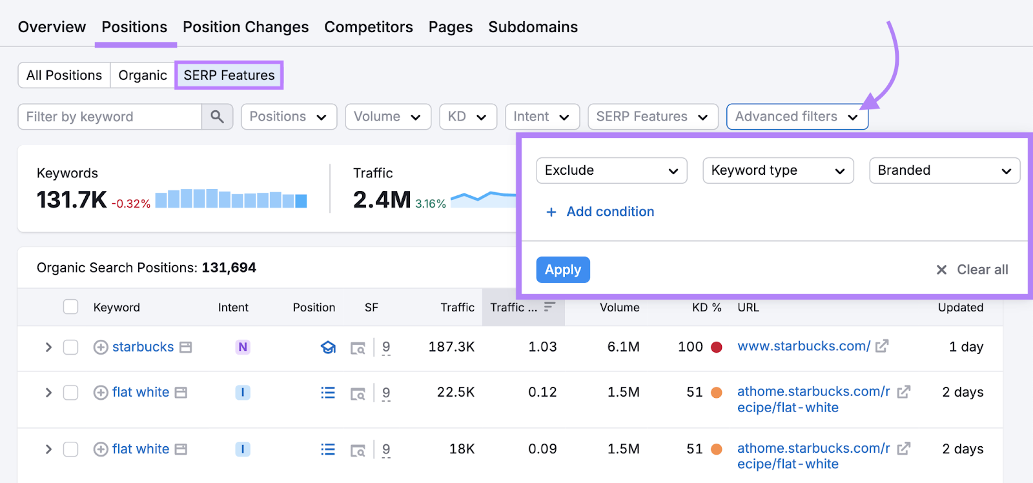The width and height of the screenshot is (1033, 483).
Task: Select the first flat white row checkbox
Action: (x=70, y=393)
